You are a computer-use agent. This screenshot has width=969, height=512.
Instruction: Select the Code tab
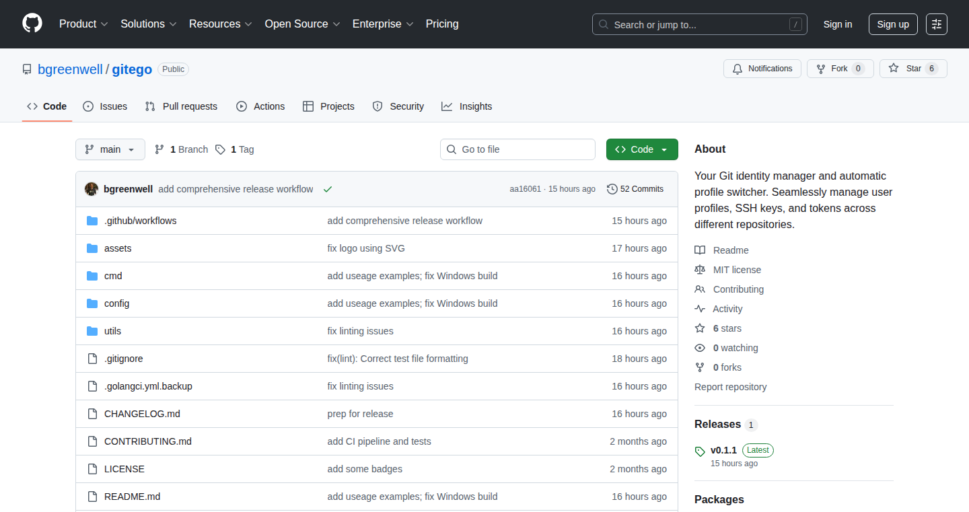(47, 106)
